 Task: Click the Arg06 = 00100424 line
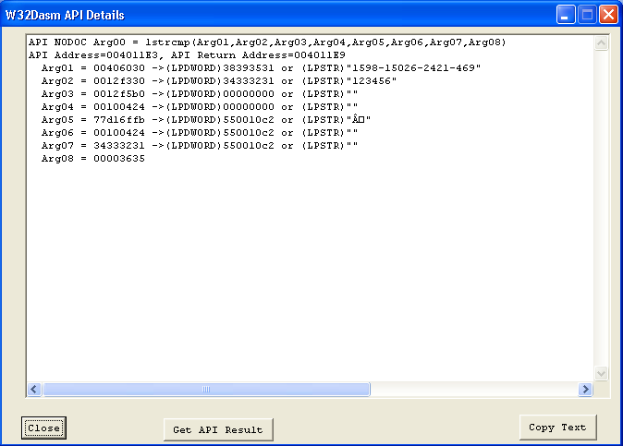[200, 133]
